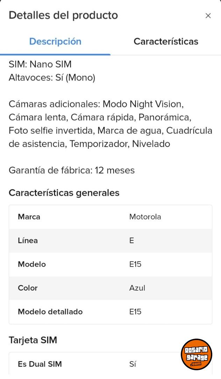Click the Motorola brand value
The width and height of the screenshot is (221, 379).
click(x=145, y=217)
